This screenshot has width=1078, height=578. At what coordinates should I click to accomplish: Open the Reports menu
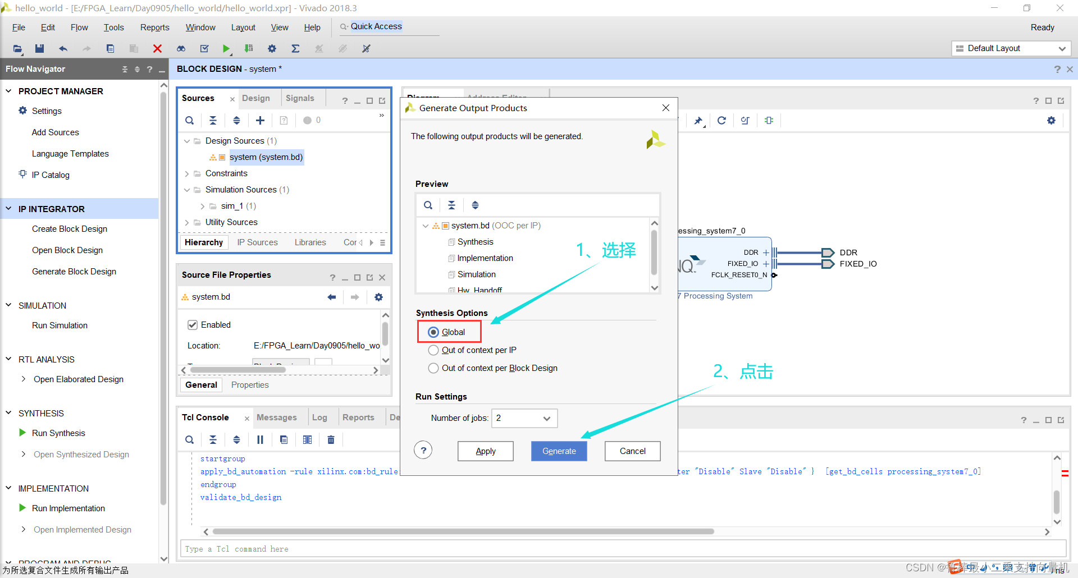tap(154, 27)
